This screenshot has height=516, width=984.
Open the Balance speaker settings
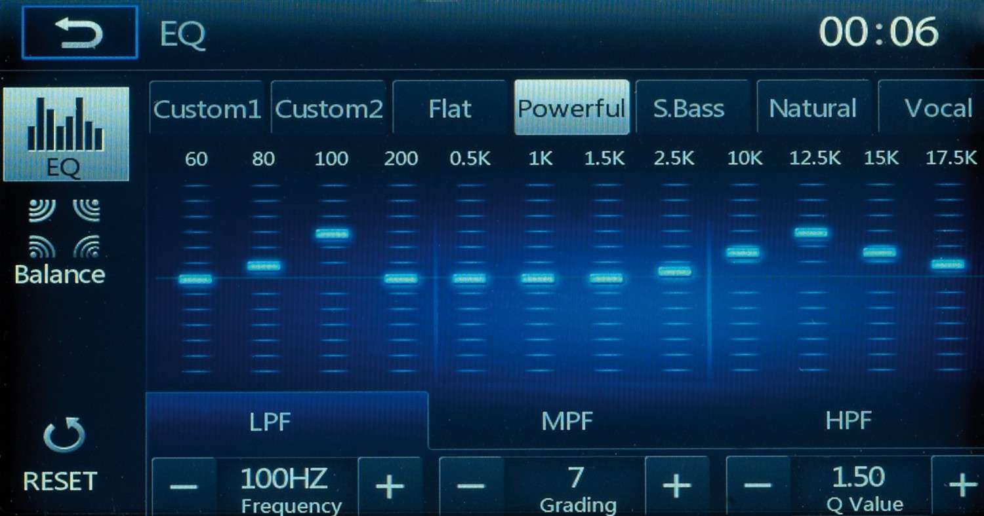point(60,242)
